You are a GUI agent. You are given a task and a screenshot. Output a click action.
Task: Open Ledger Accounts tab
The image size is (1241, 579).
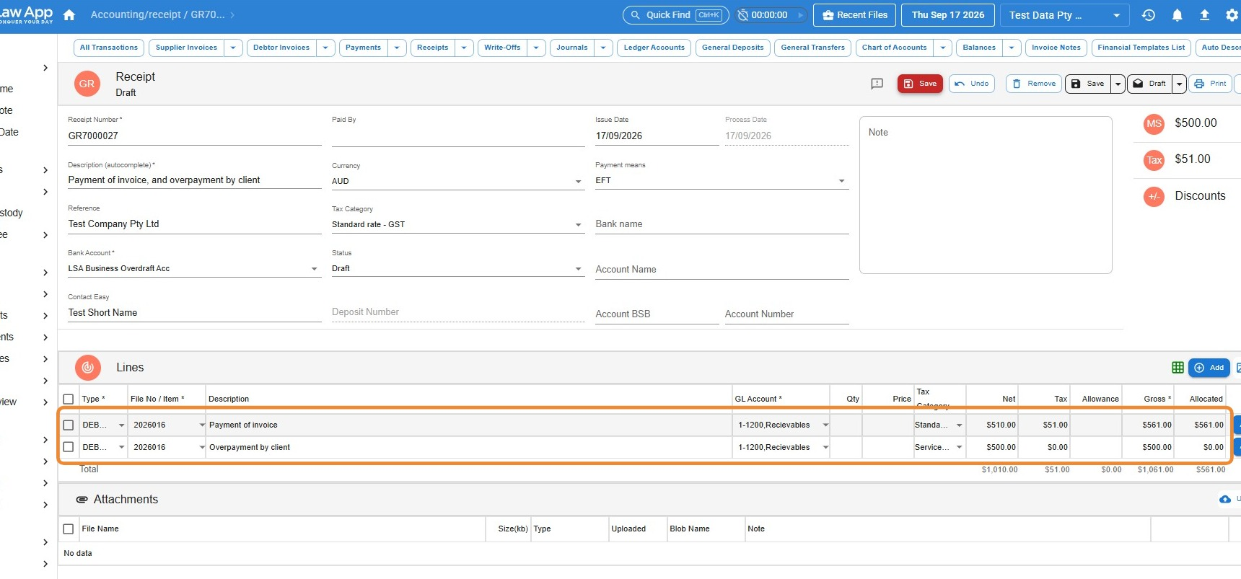[x=654, y=48]
